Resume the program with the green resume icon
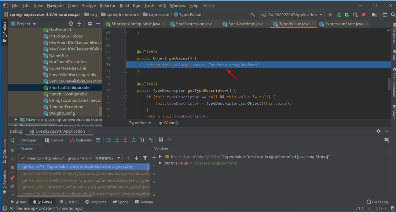396x212 pixels. 12,151
